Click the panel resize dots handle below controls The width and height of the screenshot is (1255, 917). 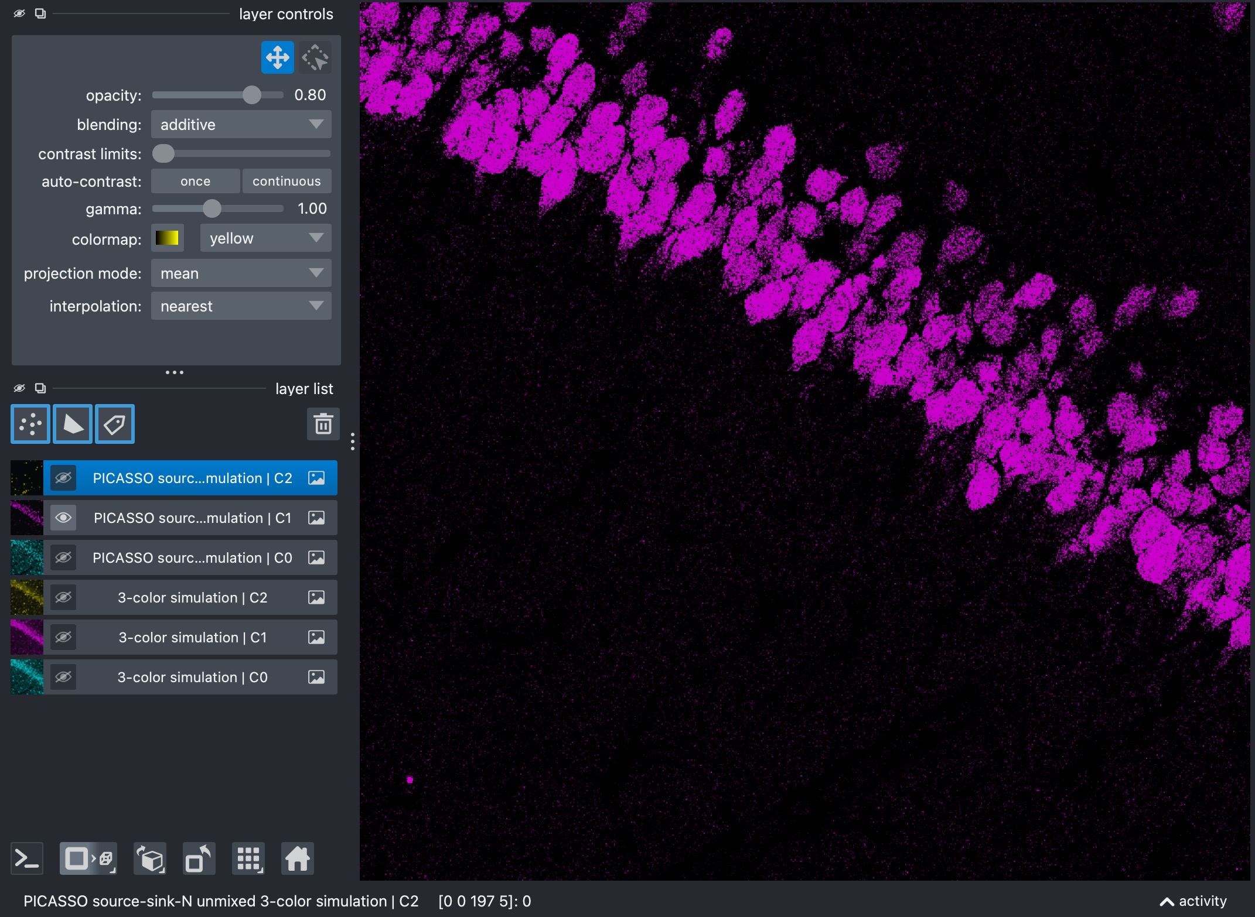tap(175, 372)
